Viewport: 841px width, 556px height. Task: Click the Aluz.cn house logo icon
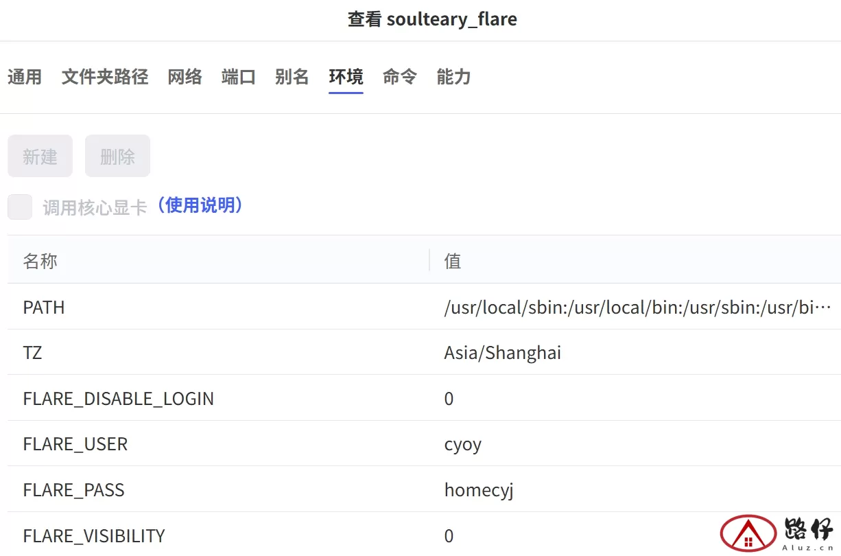[x=748, y=533]
